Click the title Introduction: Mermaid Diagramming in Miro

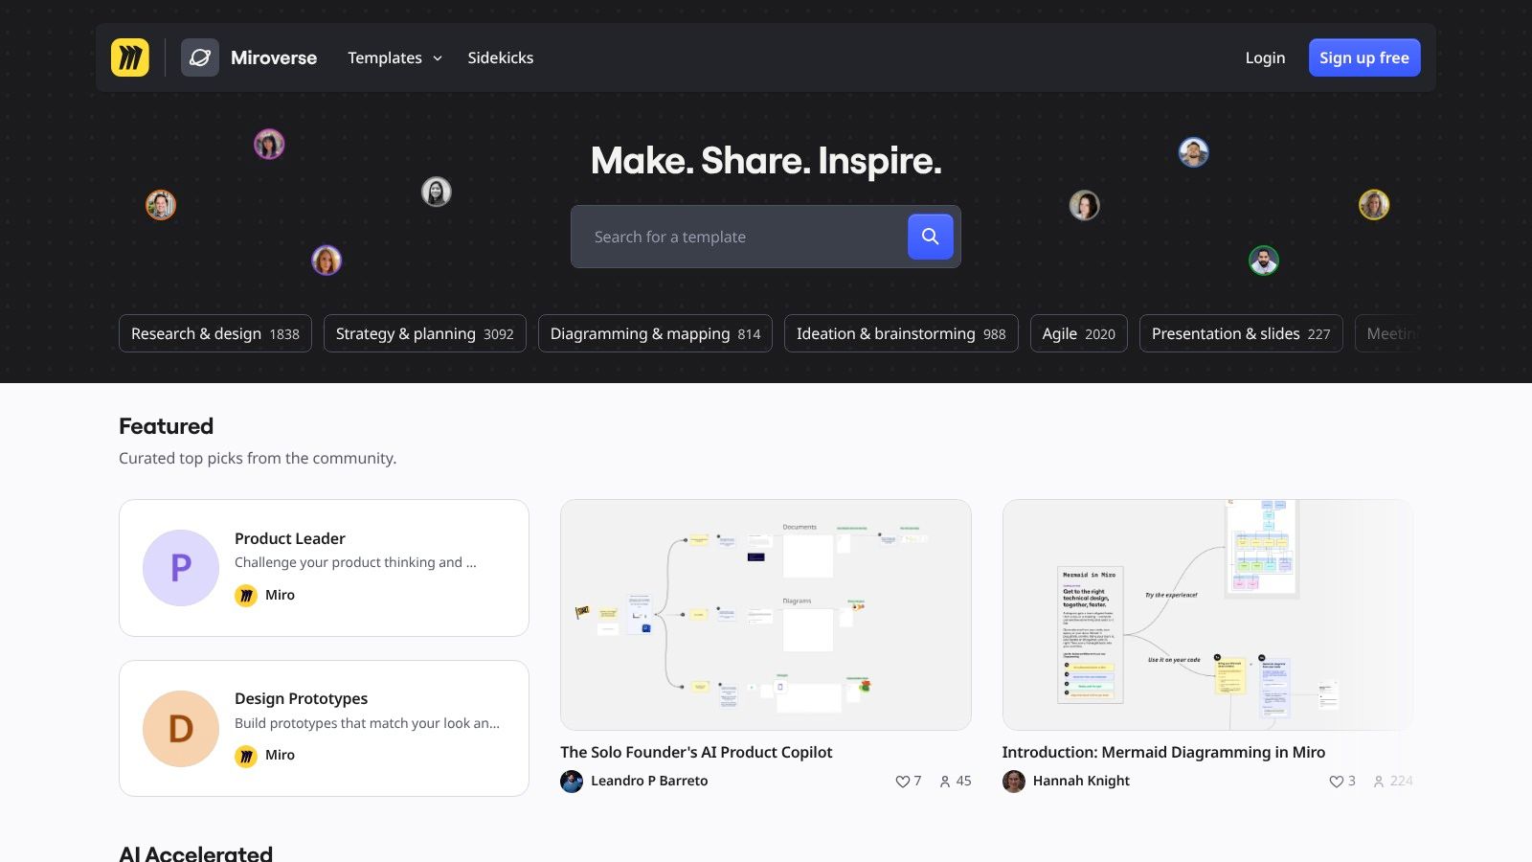1163,753
